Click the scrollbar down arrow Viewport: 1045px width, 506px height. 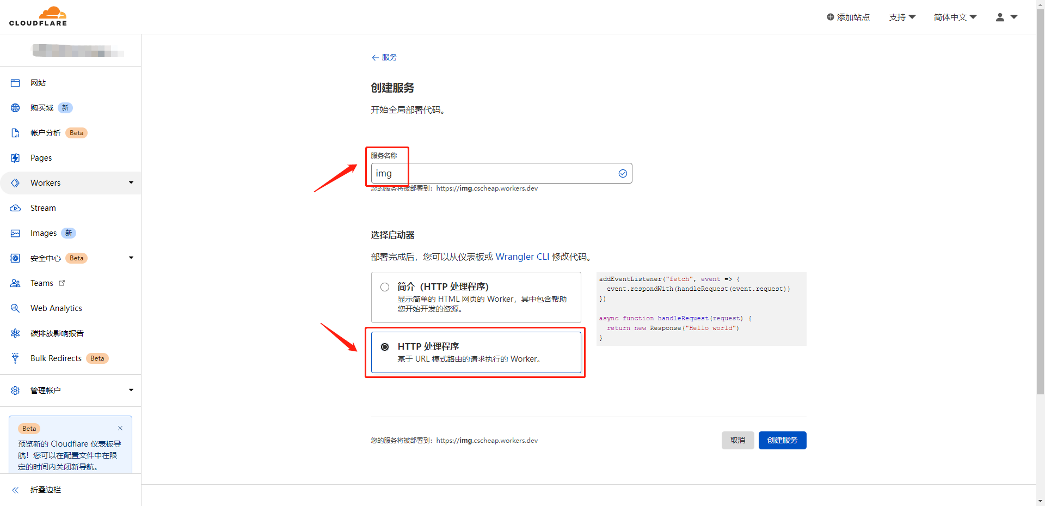tap(1040, 501)
